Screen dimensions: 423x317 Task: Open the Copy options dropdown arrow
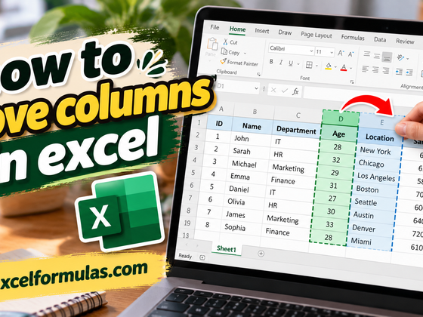245,53
